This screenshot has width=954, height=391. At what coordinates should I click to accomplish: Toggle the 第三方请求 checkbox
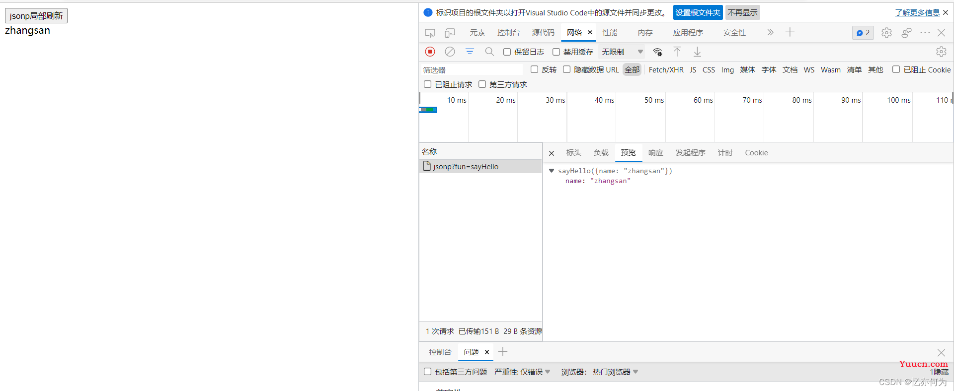pyautogui.click(x=482, y=84)
